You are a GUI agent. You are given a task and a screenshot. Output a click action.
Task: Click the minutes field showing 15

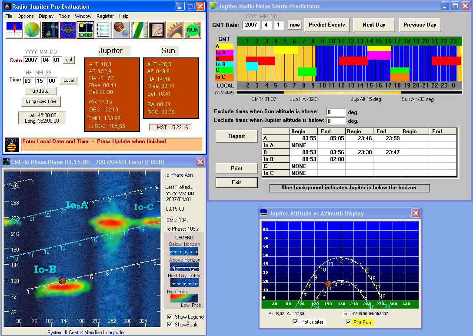point(40,81)
